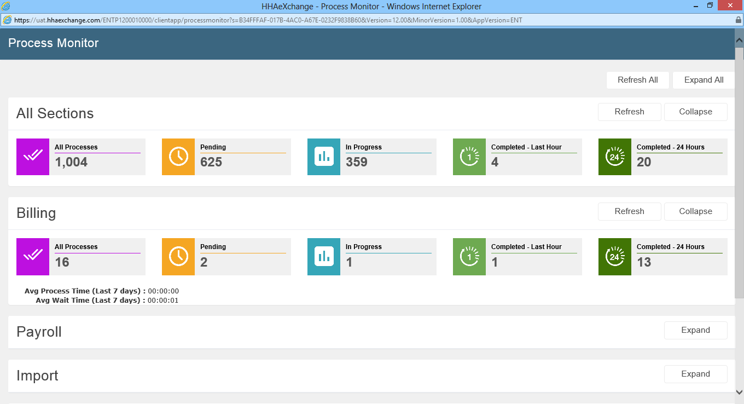Expand the Import section
The image size is (744, 404).
[x=696, y=374]
